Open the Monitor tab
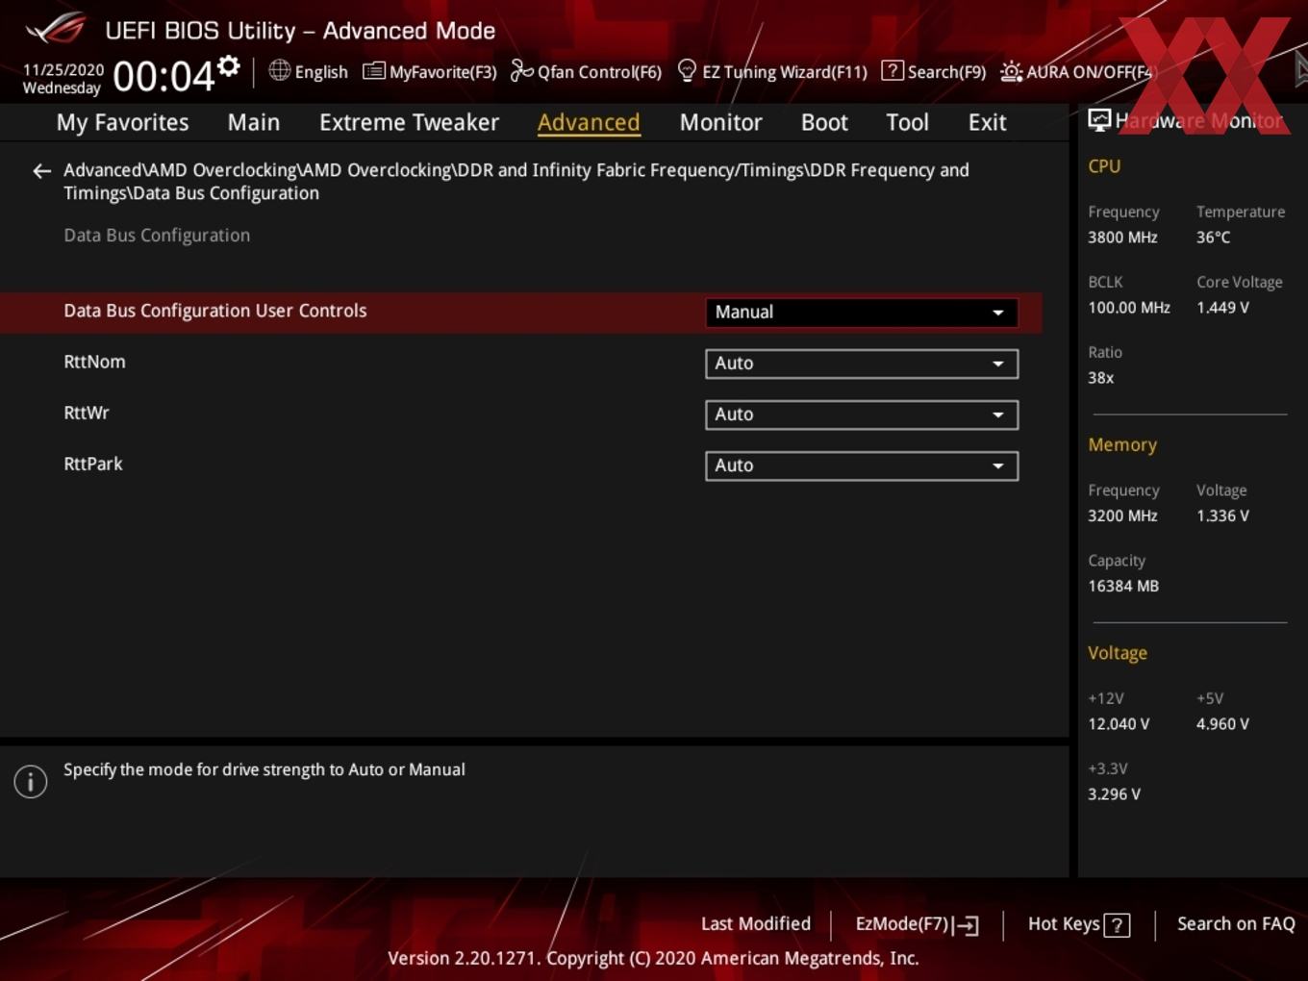The image size is (1308, 981). coord(720,122)
